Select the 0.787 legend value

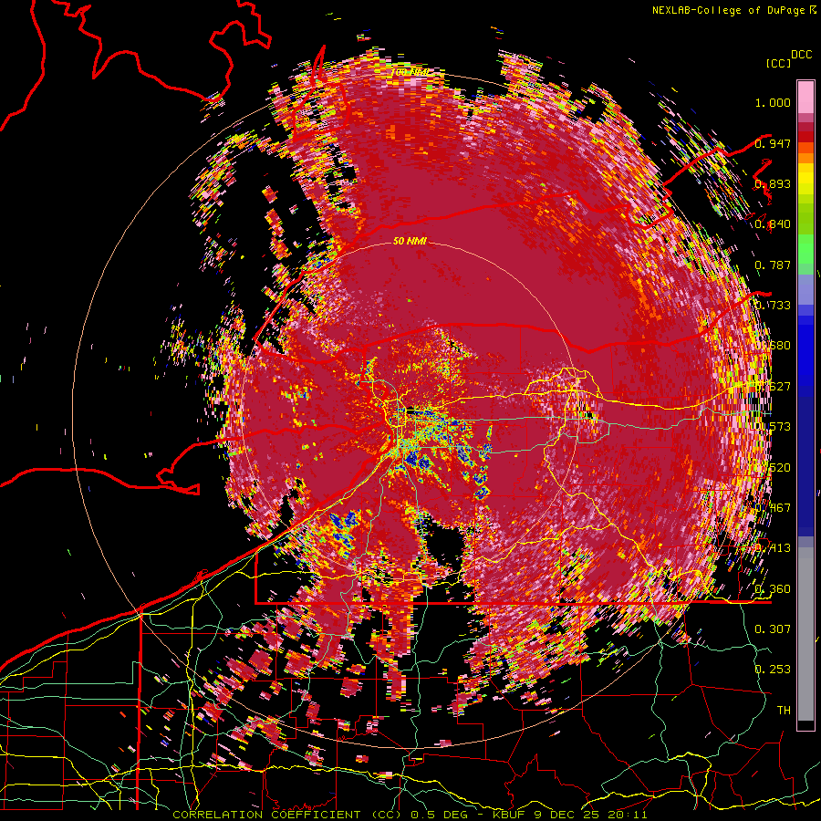[773, 265]
